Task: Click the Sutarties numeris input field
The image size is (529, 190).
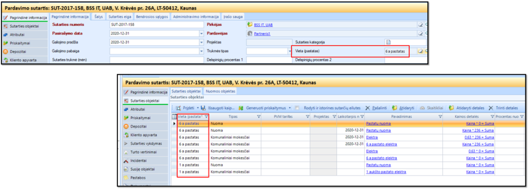Action: pos(157,25)
